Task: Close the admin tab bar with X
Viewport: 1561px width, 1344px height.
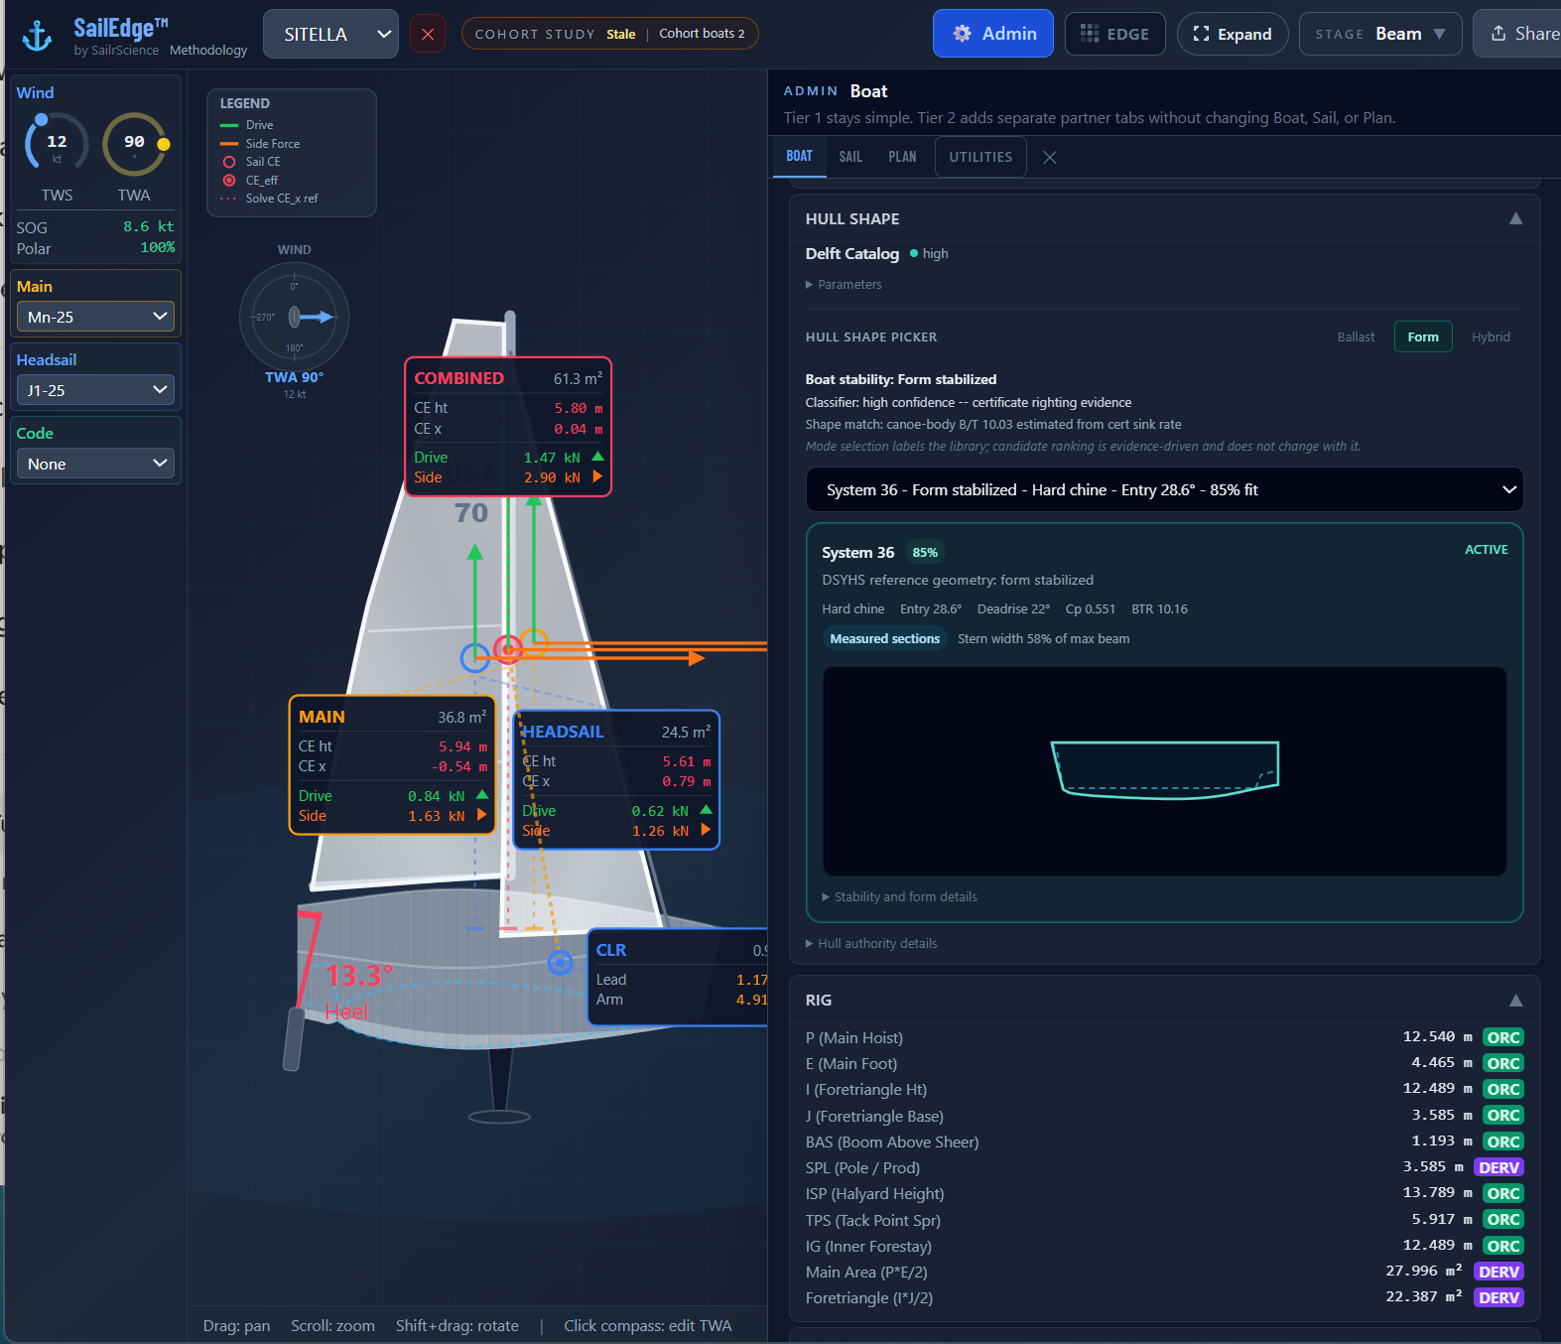Action: [1050, 157]
